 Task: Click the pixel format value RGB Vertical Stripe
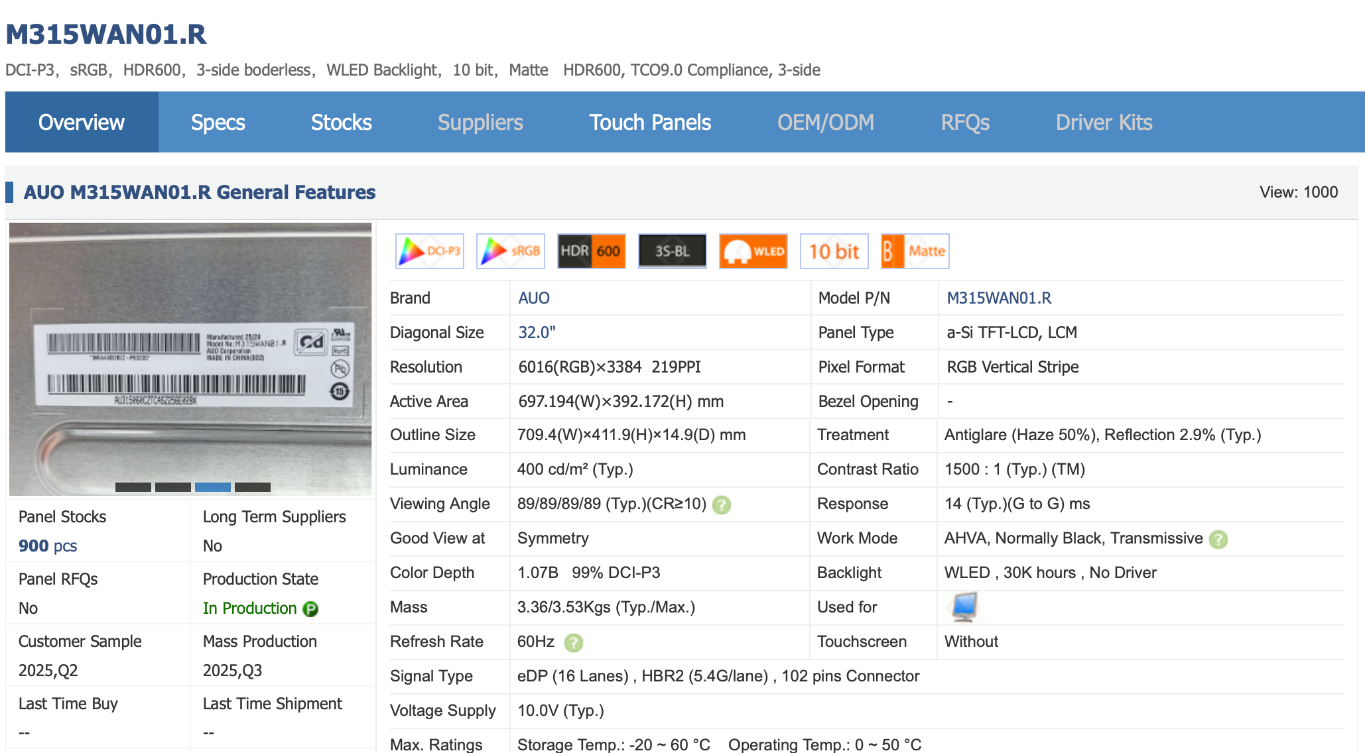pyautogui.click(x=1013, y=367)
